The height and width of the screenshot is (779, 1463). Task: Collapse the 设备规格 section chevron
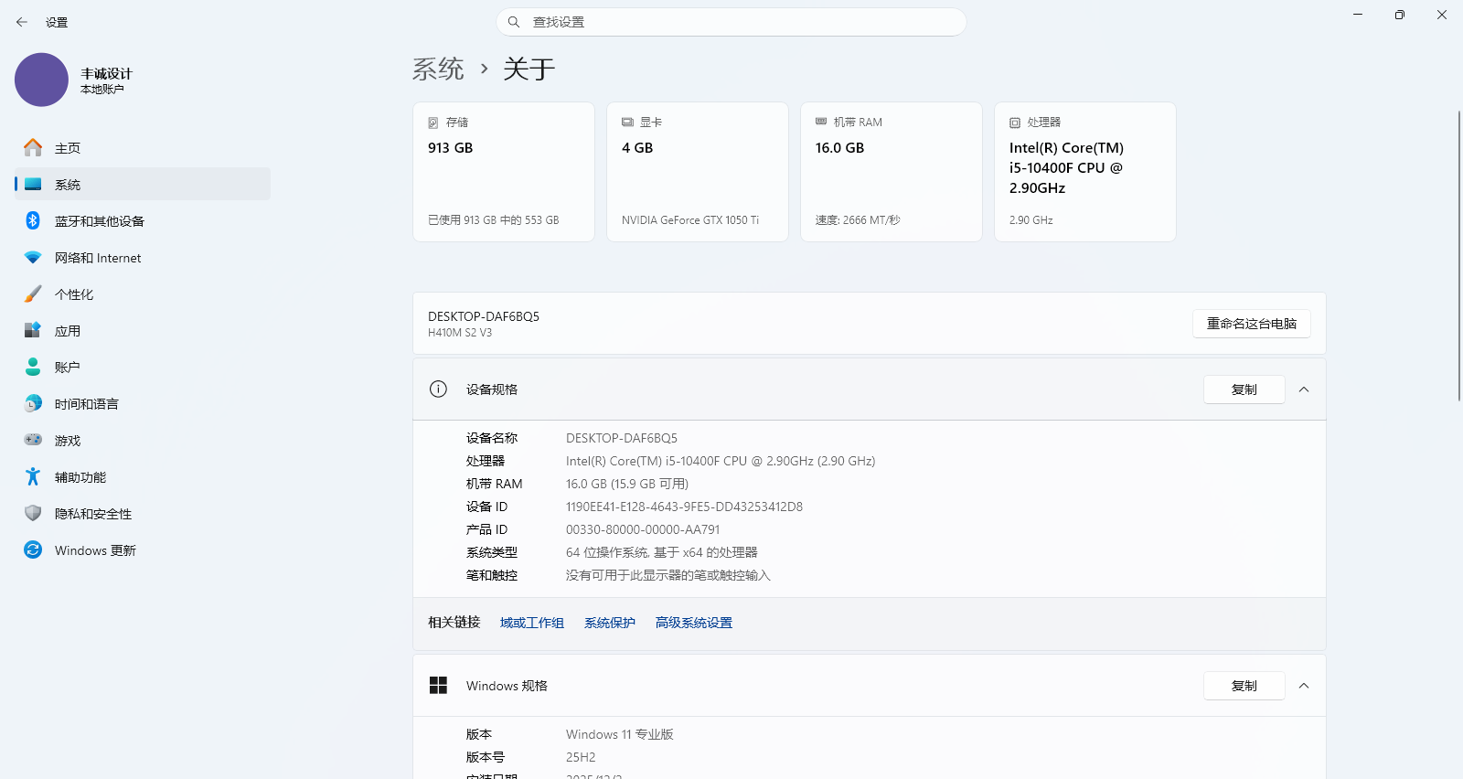(1304, 389)
